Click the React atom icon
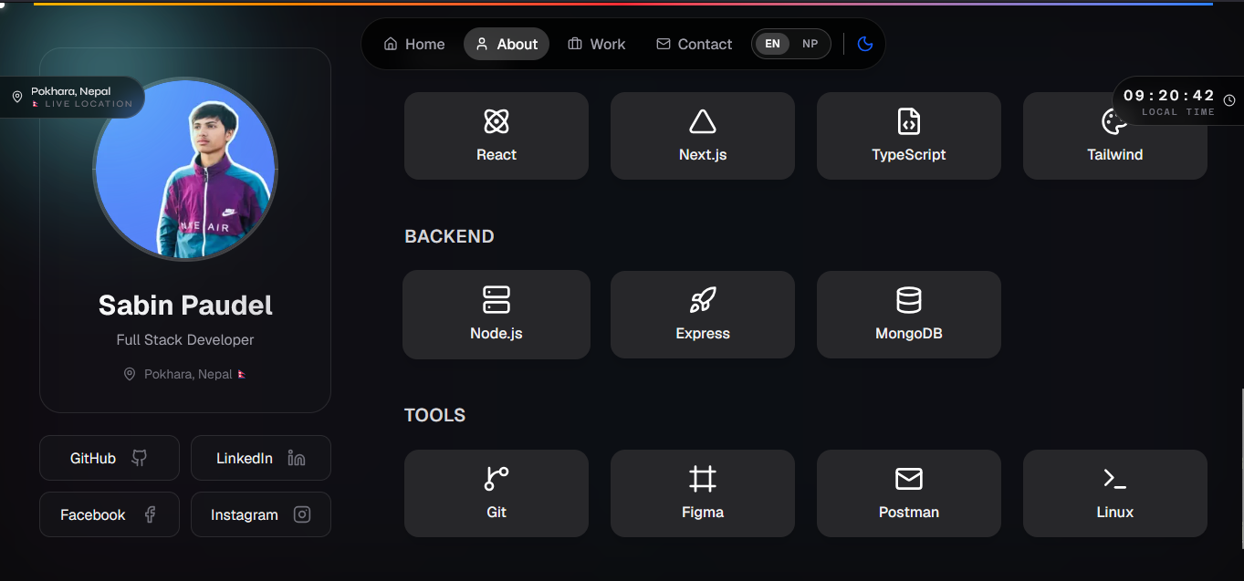Image resolution: width=1244 pixels, height=581 pixels. coord(497,121)
